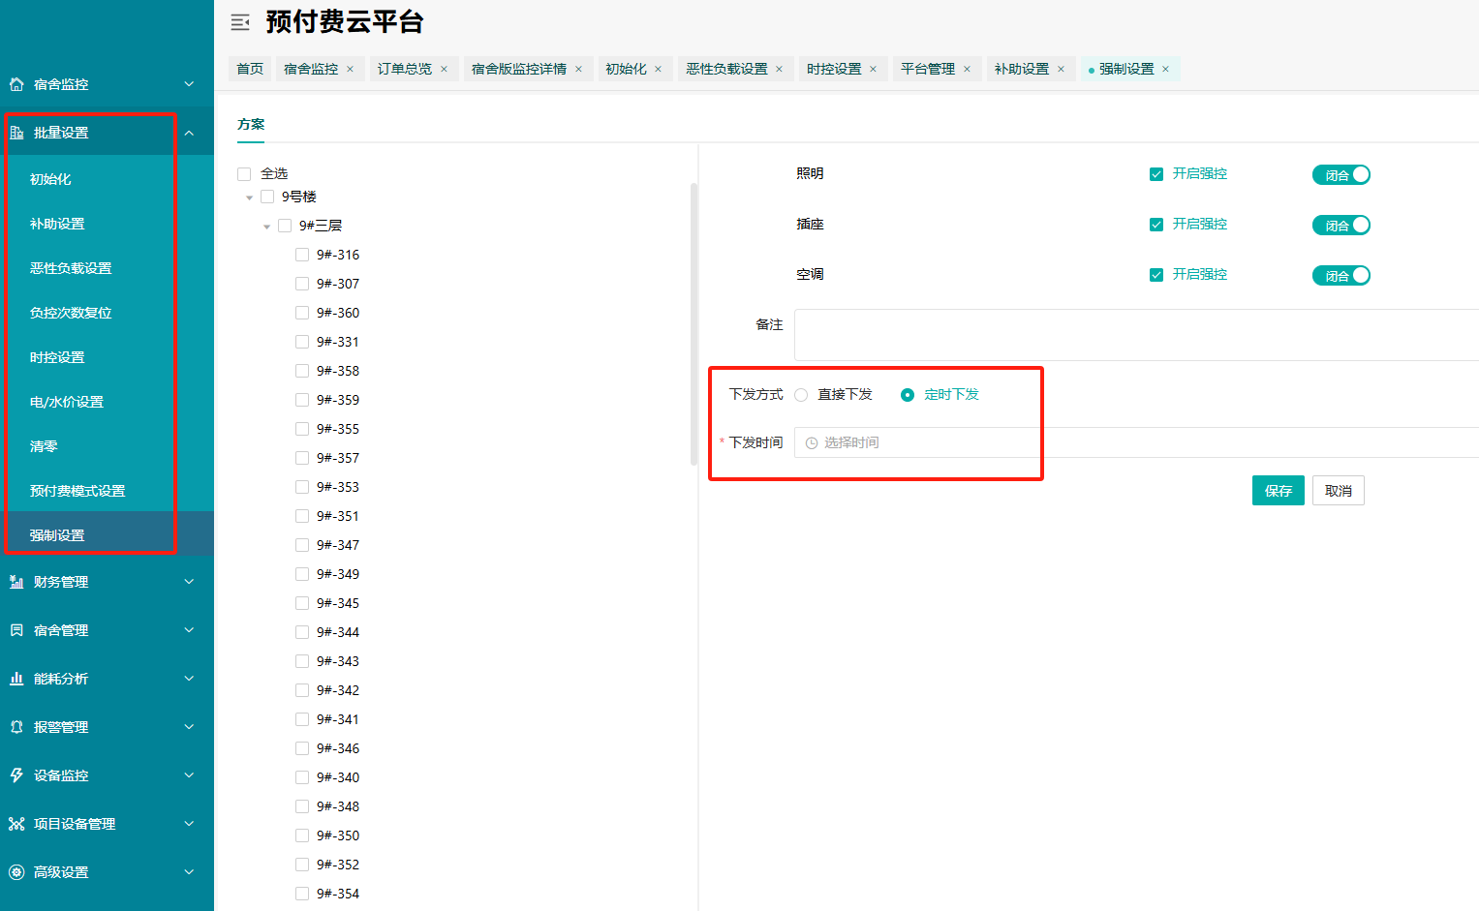Image resolution: width=1479 pixels, height=911 pixels.
Task: Click into the 备注 text field
Action: [x=1133, y=335]
